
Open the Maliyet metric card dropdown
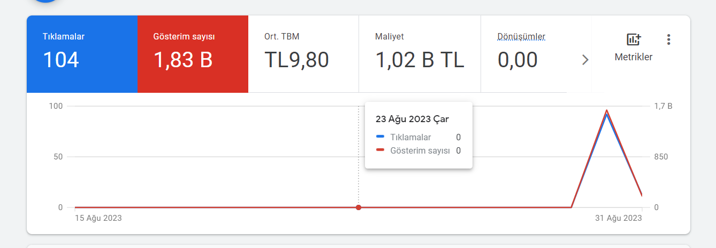pos(420,54)
